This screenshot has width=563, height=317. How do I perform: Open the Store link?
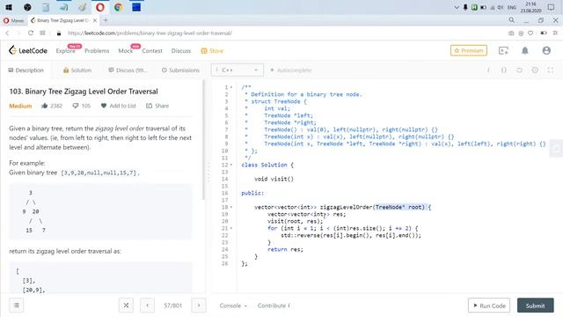point(212,51)
